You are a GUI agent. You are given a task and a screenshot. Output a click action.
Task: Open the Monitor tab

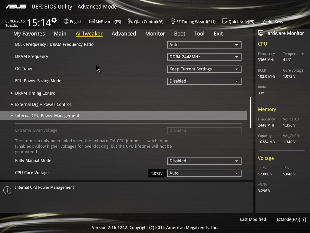(155, 34)
